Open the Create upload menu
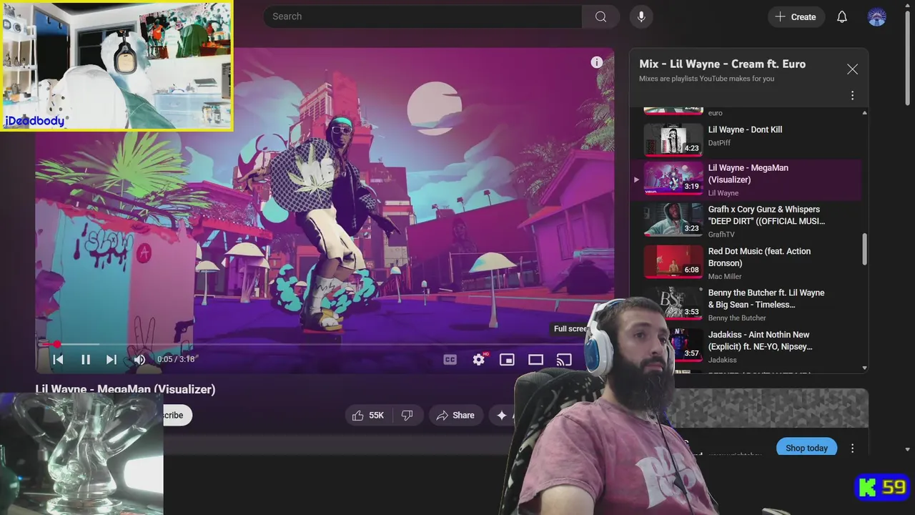Image resolution: width=915 pixels, height=515 pixels. pos(796,16)
